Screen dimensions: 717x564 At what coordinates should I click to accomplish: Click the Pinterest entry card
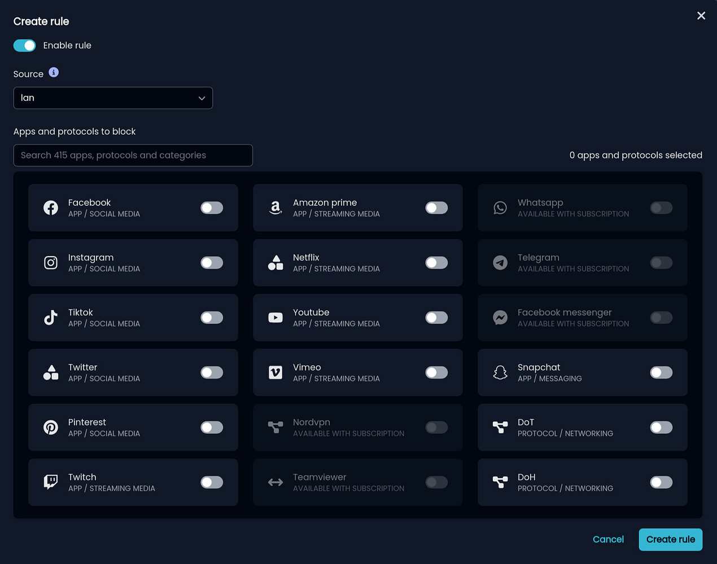pos(133,428)
